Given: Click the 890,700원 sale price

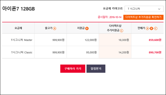Looking at the screenshot, I should click(155, 52).
